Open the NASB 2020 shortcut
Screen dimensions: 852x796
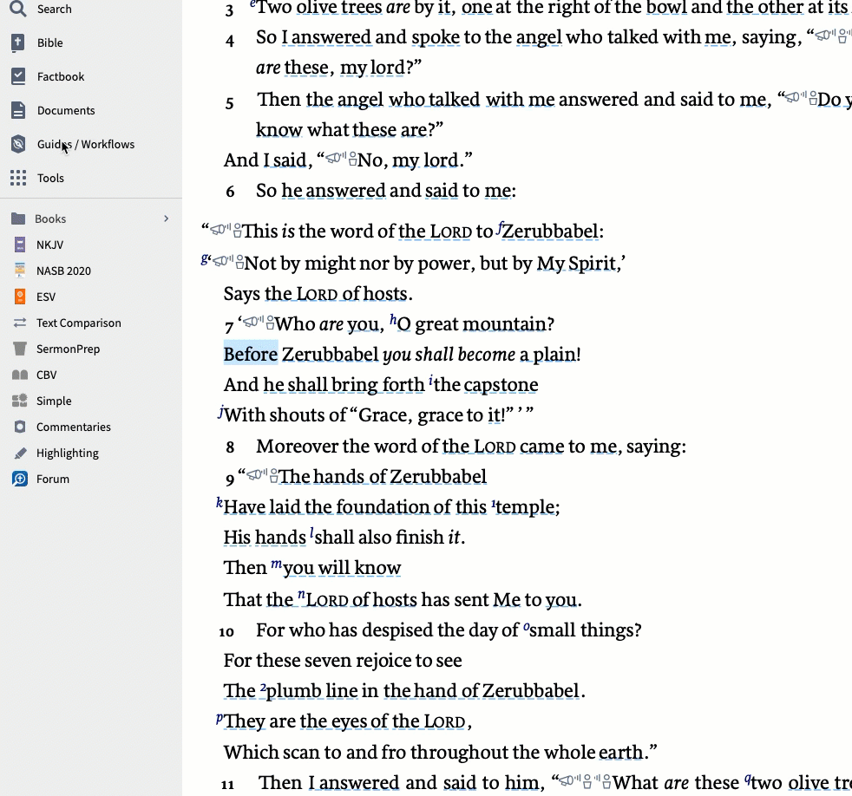63,271
